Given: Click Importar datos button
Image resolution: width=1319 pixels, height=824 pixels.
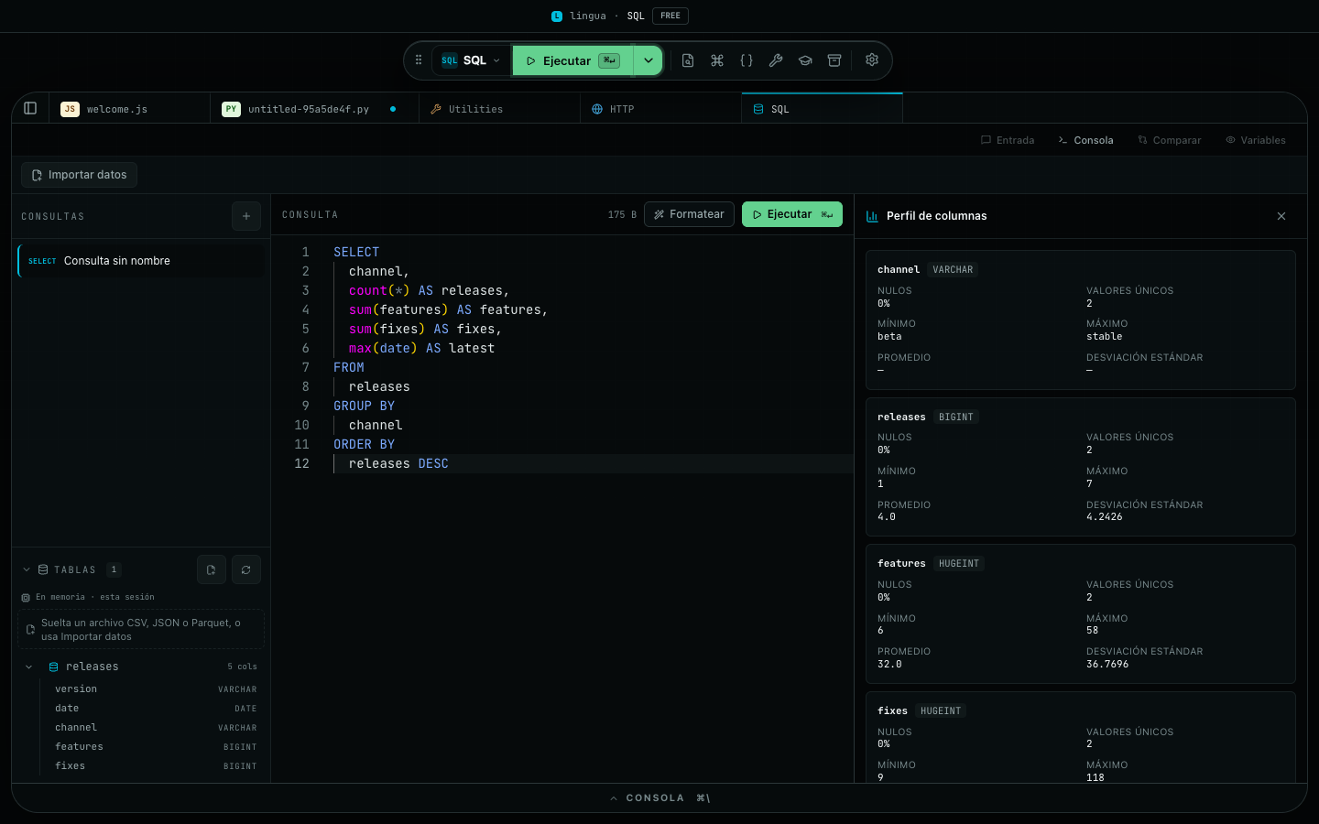Looking at the screenshot, I should pyautogui.click(x=80, y=175).
